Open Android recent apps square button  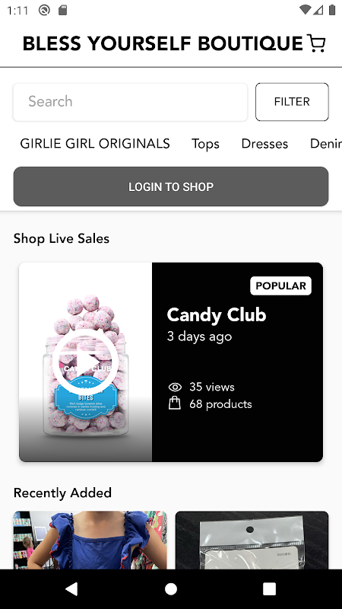[270, 588]
